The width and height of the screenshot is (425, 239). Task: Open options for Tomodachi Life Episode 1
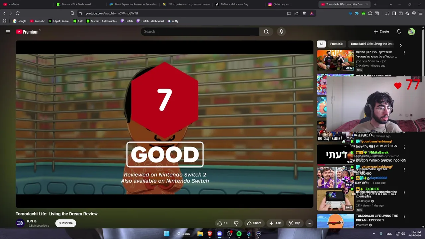[x=404, y=216]
